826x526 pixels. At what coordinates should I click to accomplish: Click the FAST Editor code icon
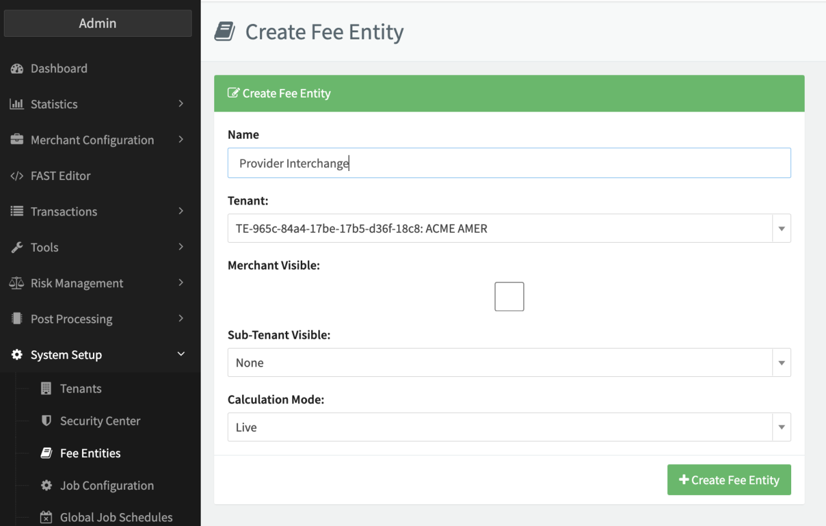tap(17, 176)
